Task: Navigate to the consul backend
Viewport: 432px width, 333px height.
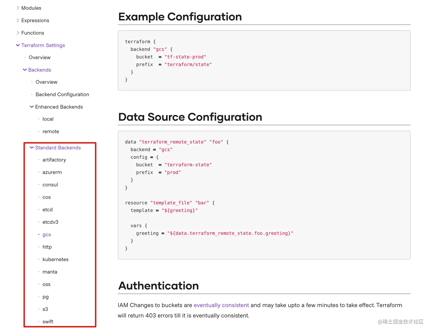Action: coord(50,185)
